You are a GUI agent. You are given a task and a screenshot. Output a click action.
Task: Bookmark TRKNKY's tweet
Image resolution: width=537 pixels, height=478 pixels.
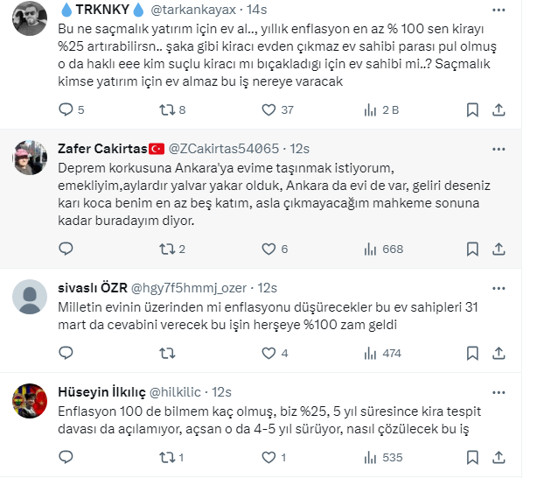[472, 110]
